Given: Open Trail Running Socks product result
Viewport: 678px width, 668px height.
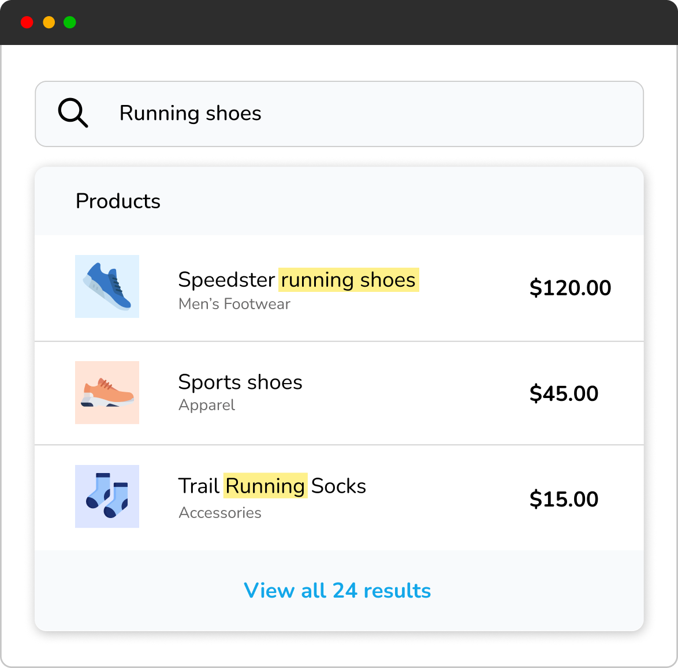Looking at the screenshot, I should pos(271,486).
